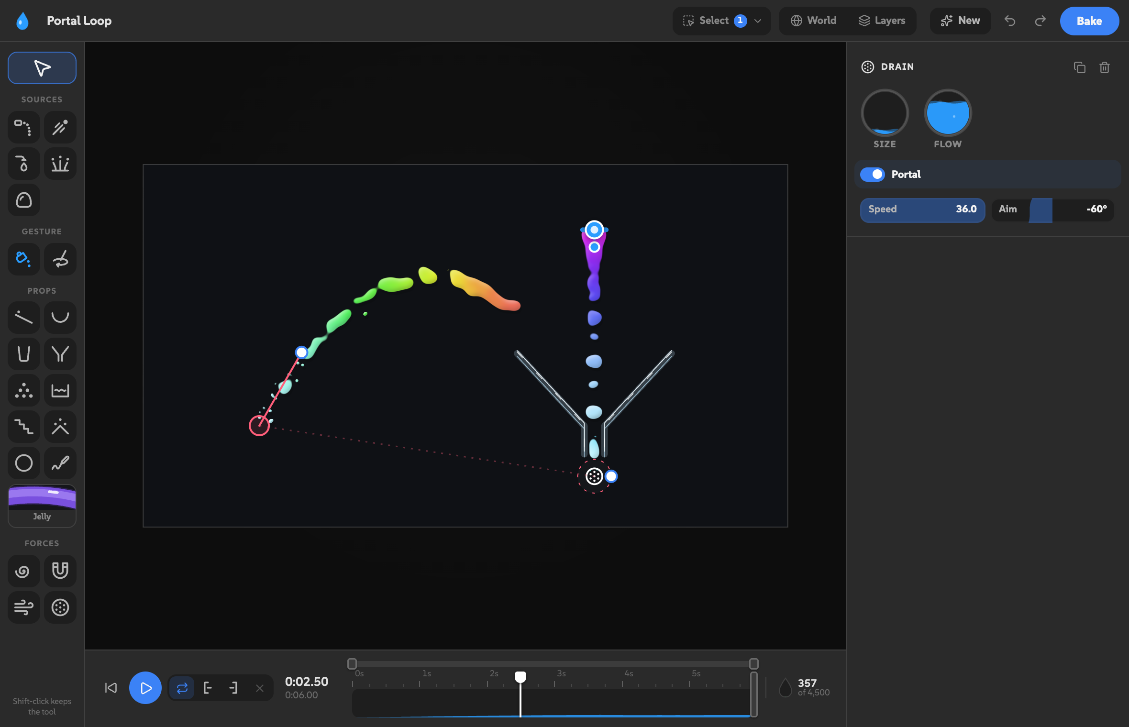Viewport: 1129px width, 727px height.
Task: Switch to the World tab
Action: point(813,21)
